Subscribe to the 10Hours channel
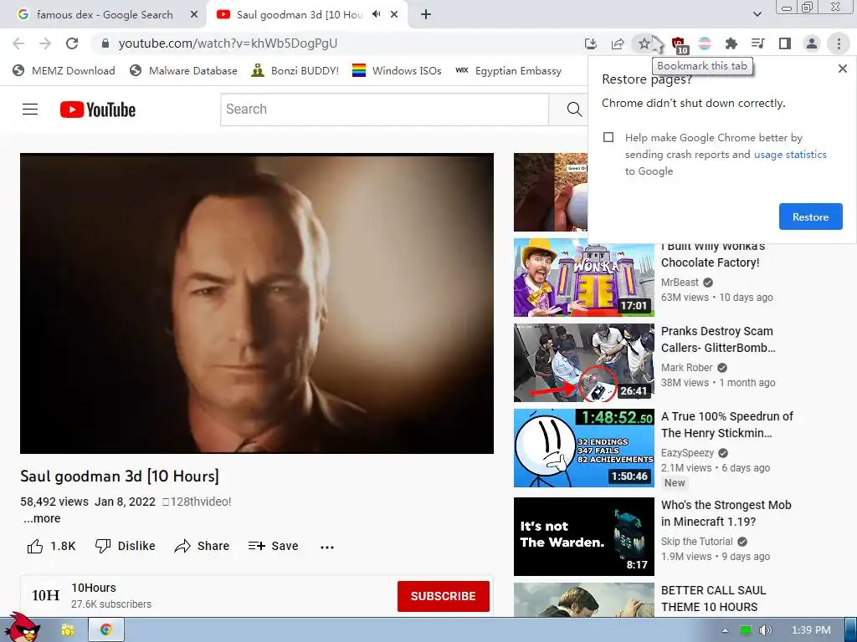The width and height of the screenshot is (857, 642). click(x=444, y=596)
